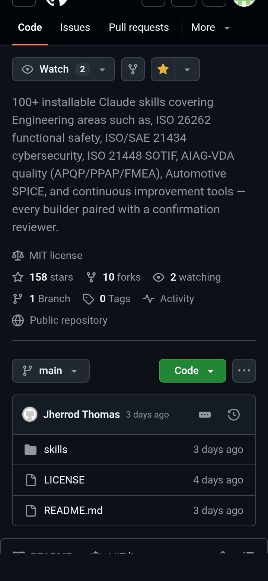Toggle the yellow star button
This screenshot has height=581, width=268.
163,69
